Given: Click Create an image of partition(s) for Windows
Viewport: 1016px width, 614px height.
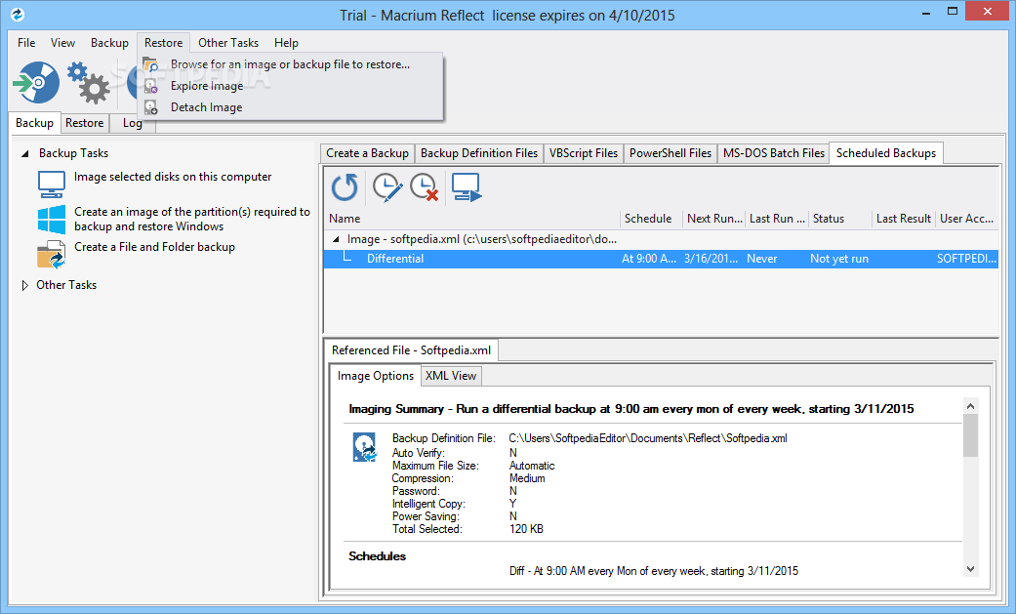Looking at the screenshot, I should 192,220.
